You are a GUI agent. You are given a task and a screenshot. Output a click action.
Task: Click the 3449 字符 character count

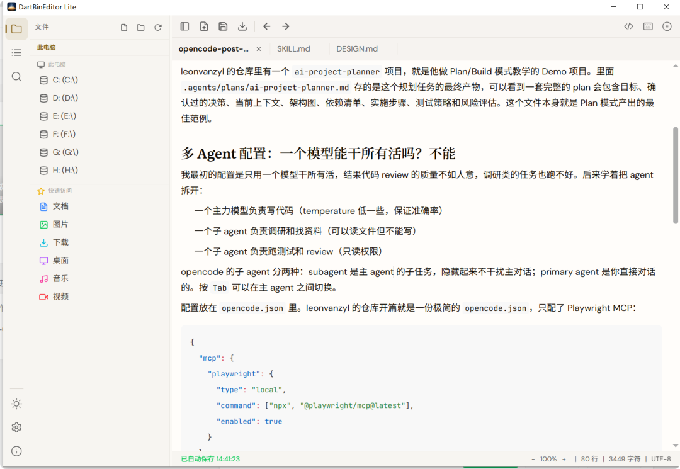[625, 459]
